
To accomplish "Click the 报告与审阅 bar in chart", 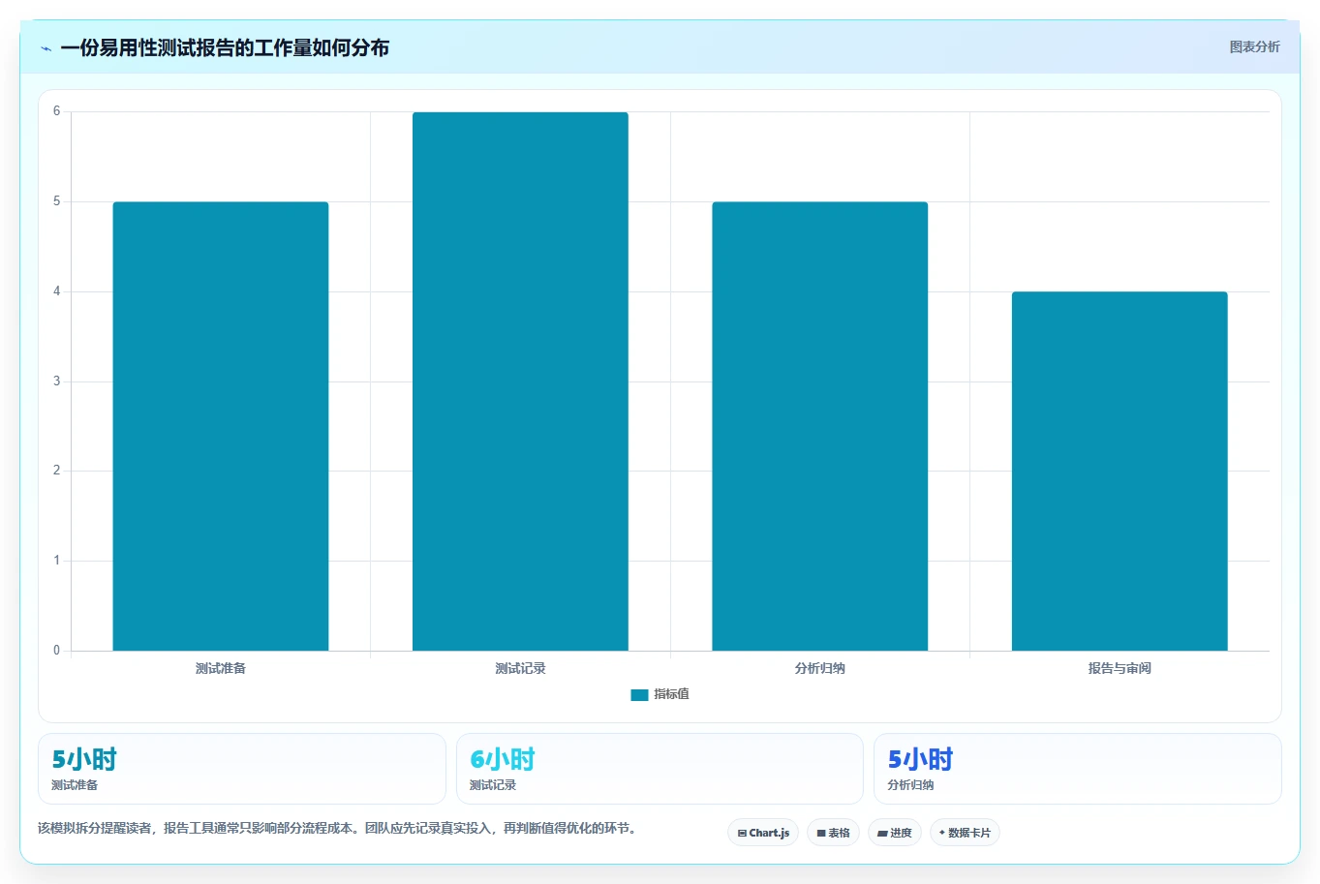I will (x=1120, y=471).
